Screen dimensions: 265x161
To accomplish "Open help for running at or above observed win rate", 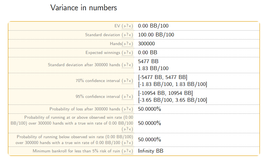I will tap(127, 129).
